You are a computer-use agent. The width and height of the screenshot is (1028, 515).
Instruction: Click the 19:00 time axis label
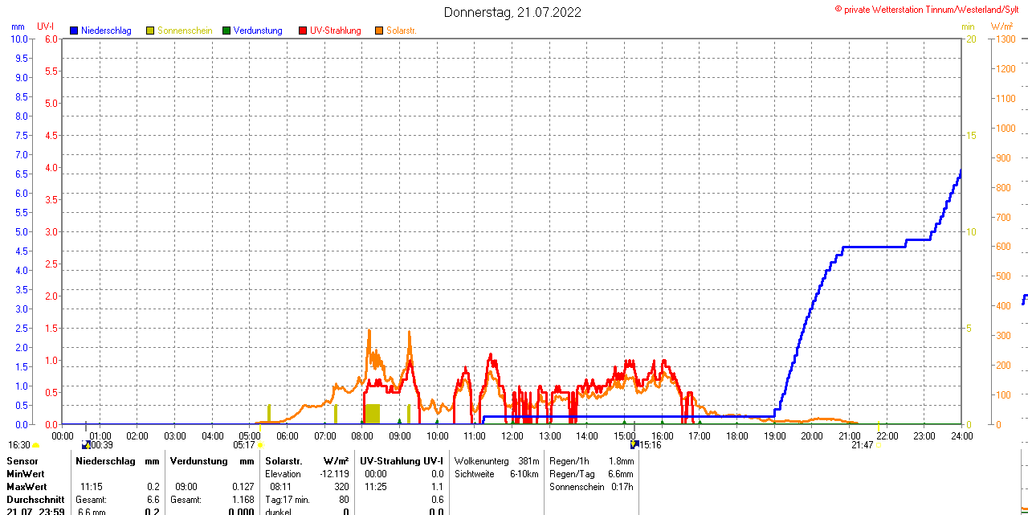[x=774, y=435]
